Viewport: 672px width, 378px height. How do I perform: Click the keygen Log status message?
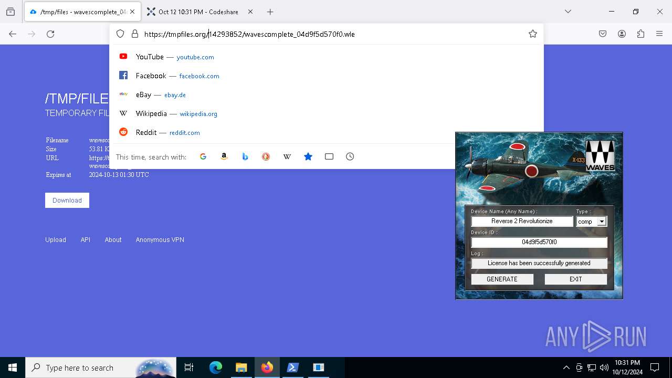pyautogui.click(x=539, y=263)
